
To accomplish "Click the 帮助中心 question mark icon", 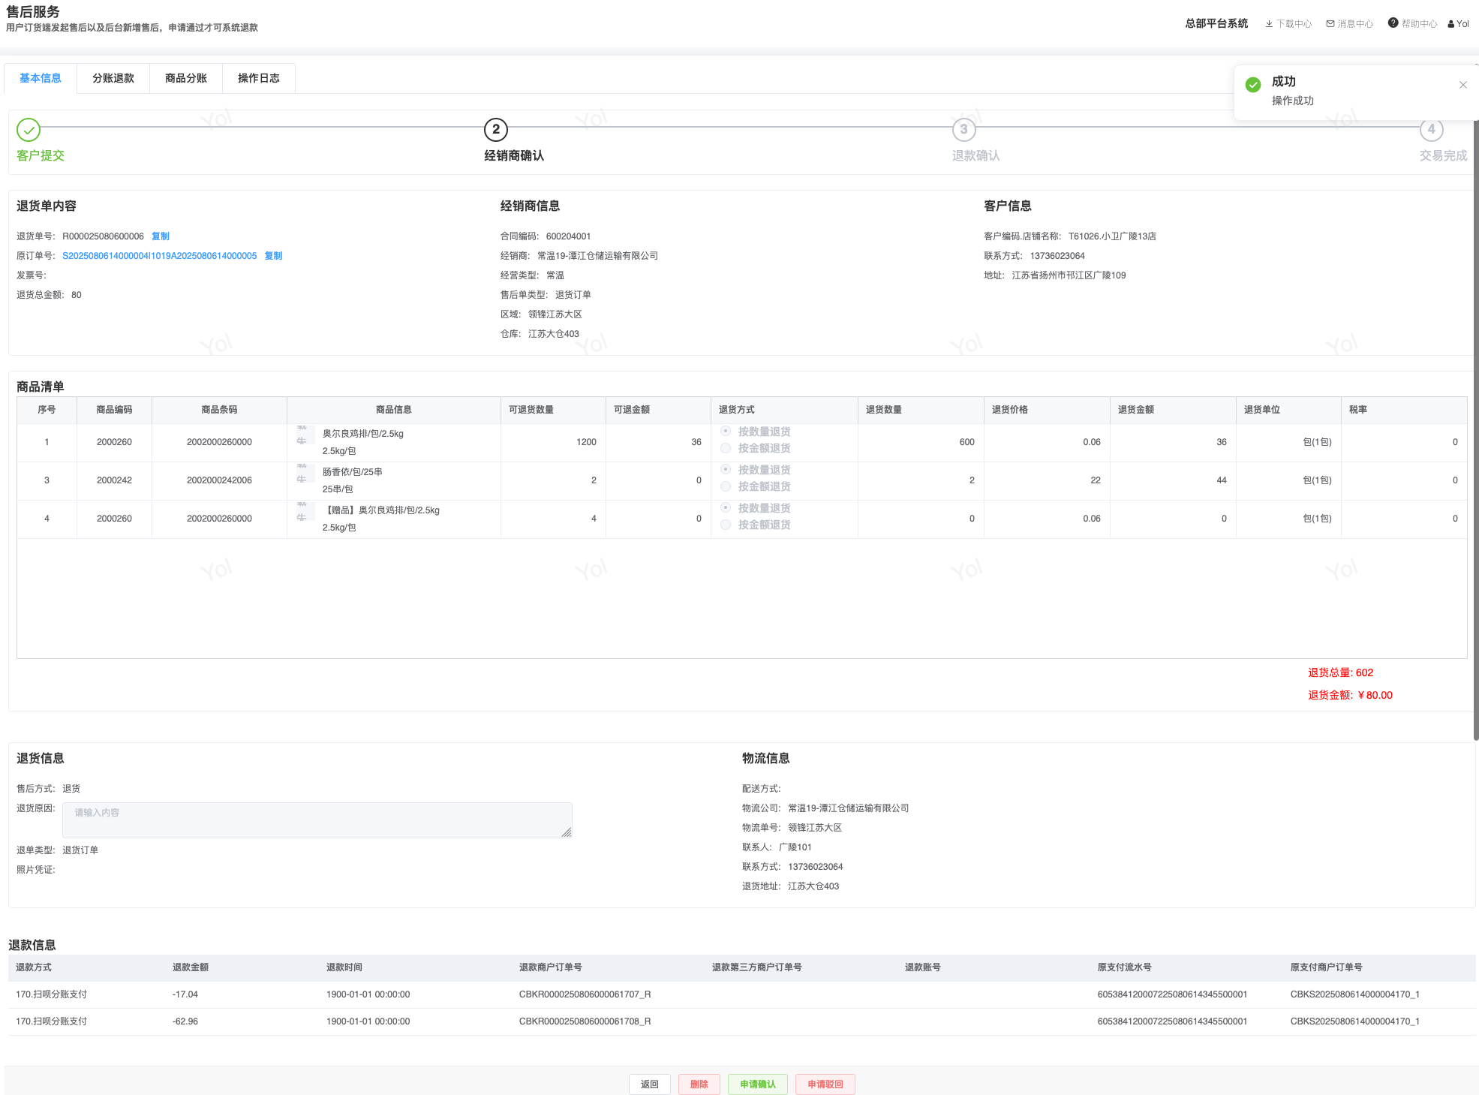I will [x=1393, y=23].
